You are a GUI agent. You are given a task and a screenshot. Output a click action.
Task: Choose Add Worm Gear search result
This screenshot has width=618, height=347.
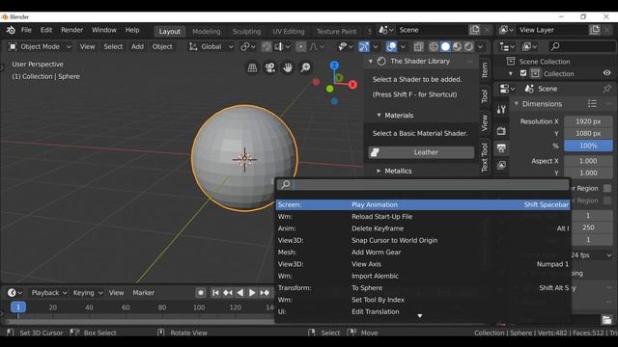423,253
